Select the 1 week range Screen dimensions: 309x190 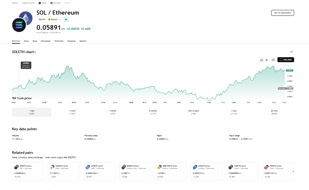[72, 112]
